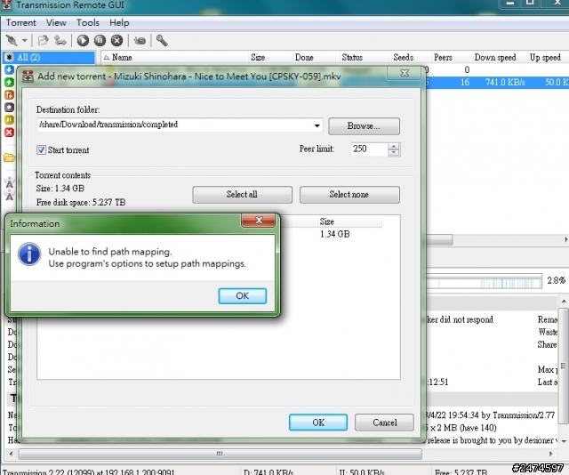569x475 pixels.
Task: Click bottom horizontal scrollbar thumb
Action: click(220, 454)
